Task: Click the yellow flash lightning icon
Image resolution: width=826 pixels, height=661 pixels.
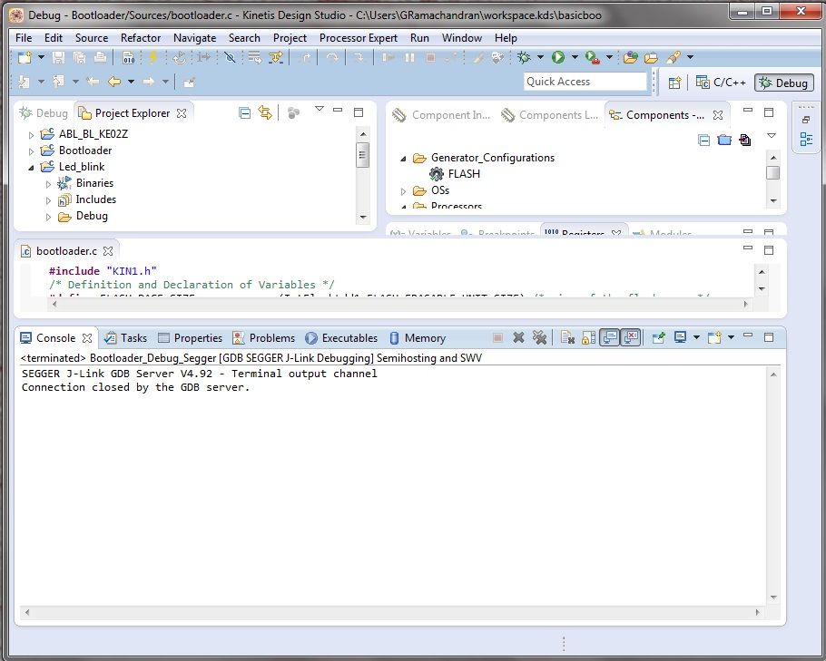Action: point(152,57)
